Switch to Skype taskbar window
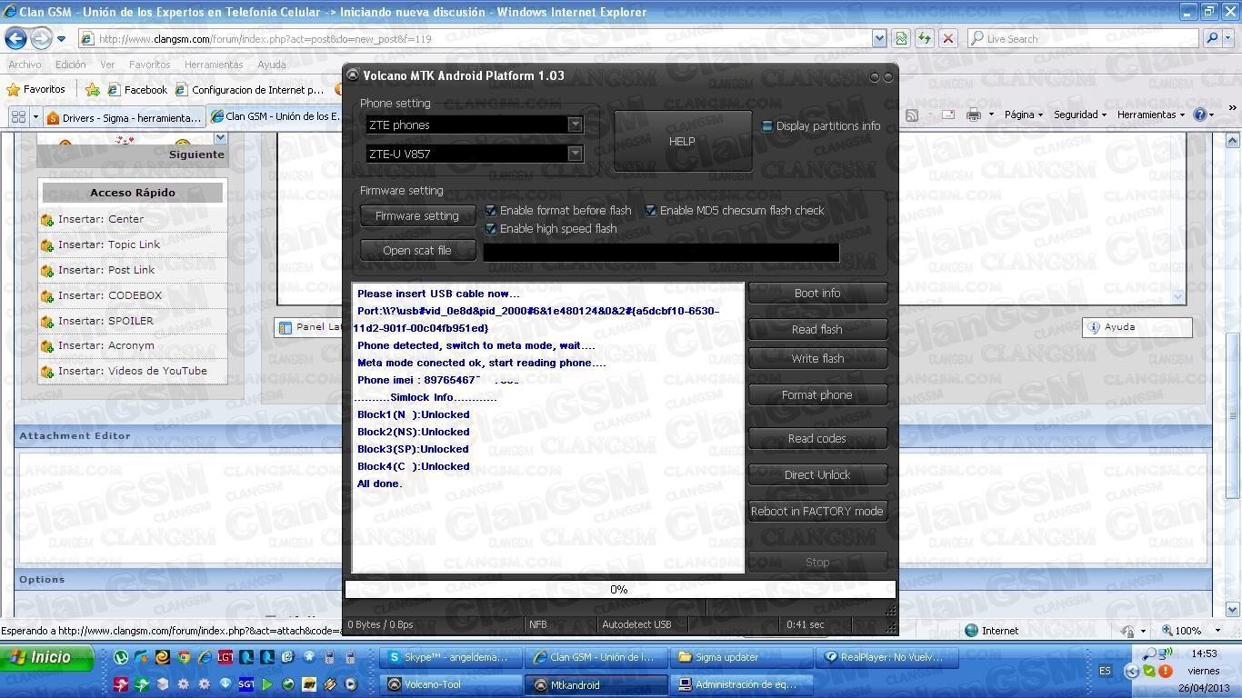Image resolution: width=1242 pixels, height=698 pixels. 449,657
